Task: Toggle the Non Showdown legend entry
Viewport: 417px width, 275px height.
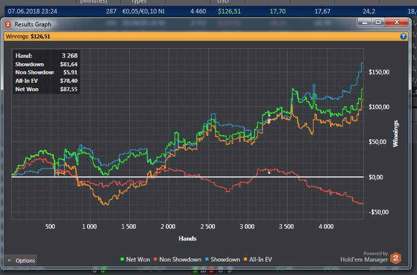Action: click(x=178, y=260)
